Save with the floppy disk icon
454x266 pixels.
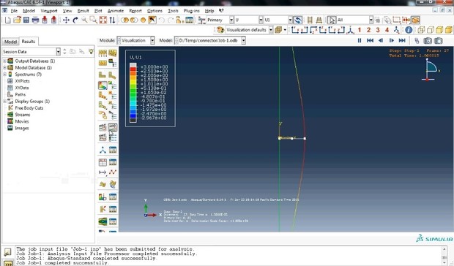26,20
